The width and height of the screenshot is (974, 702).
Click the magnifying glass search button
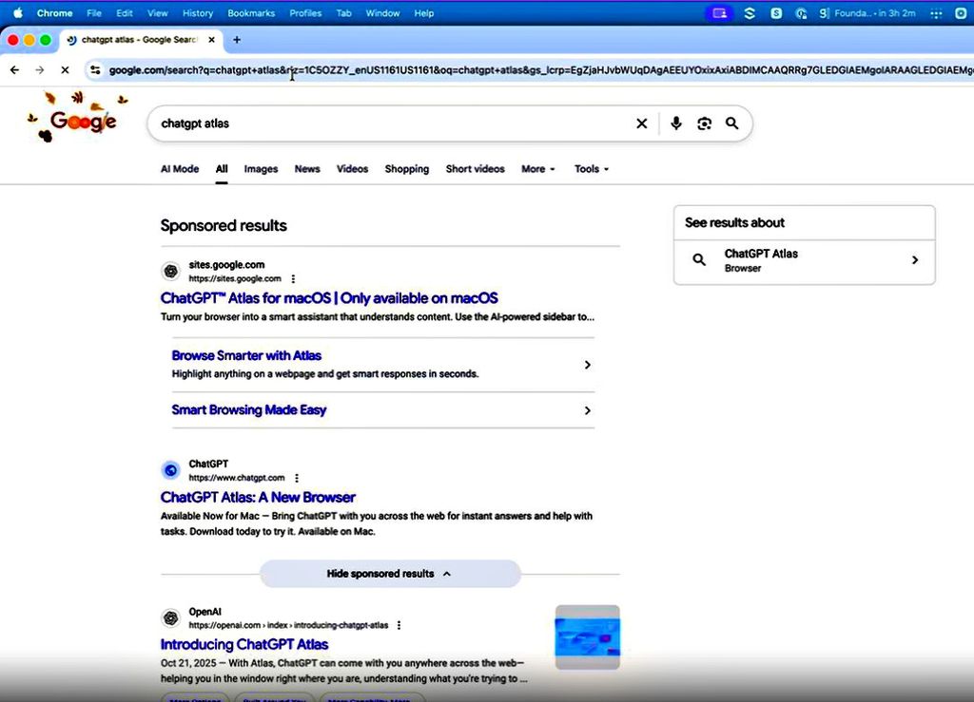(731, 123)
